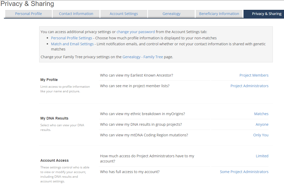Switch to the Personal Profile tab
This screenshot has height=186, width=284.
[x=28, y=14]
